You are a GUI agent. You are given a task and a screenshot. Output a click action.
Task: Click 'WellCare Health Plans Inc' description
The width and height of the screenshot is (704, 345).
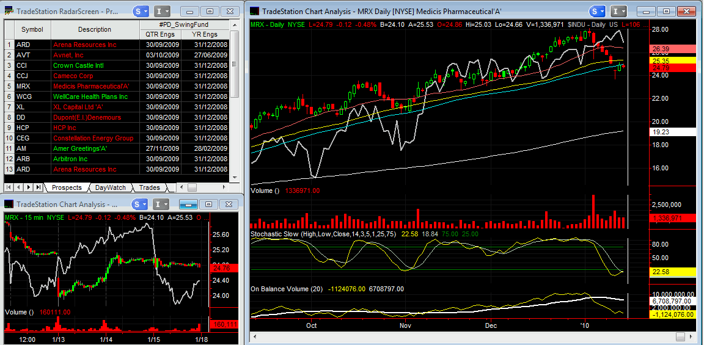tap(95, 96)
